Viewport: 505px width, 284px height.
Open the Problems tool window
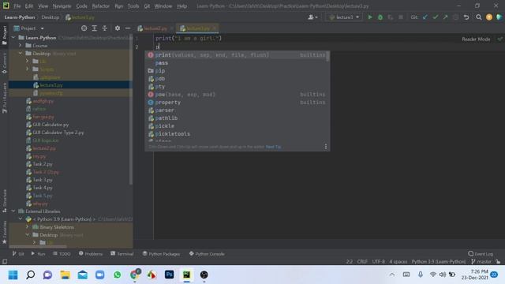click(91, 254)
